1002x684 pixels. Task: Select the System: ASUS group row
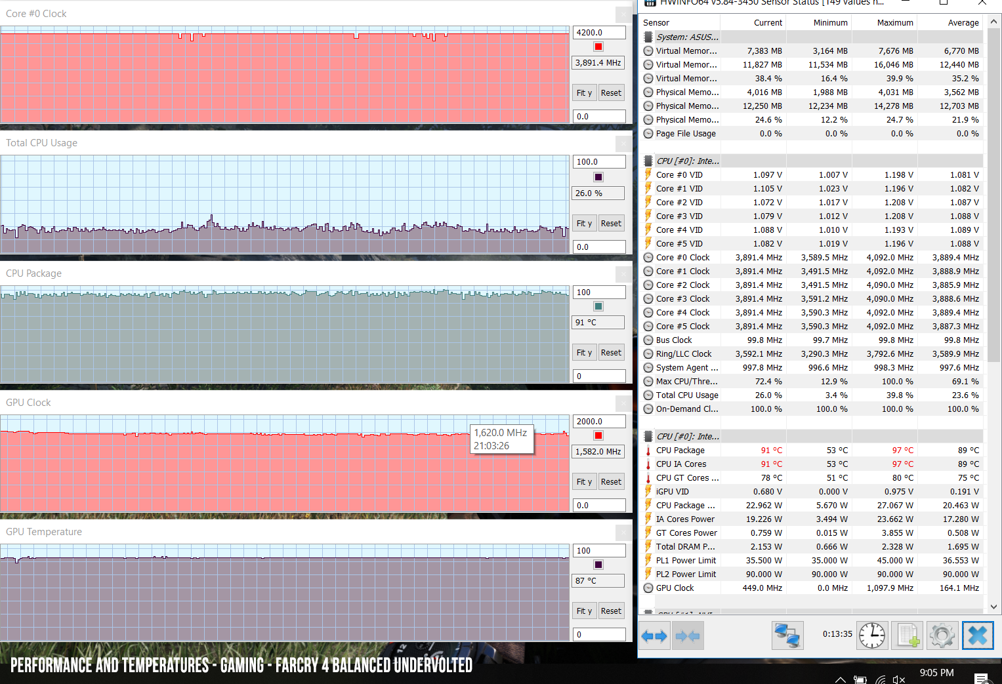pos(812,37)
